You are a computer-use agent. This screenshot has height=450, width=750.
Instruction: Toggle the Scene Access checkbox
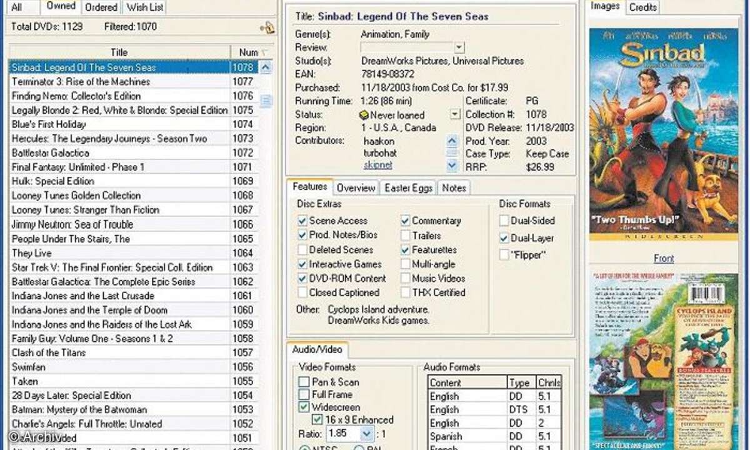point(302,221)
